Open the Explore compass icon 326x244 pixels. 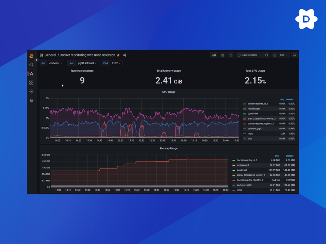point(31,91)
